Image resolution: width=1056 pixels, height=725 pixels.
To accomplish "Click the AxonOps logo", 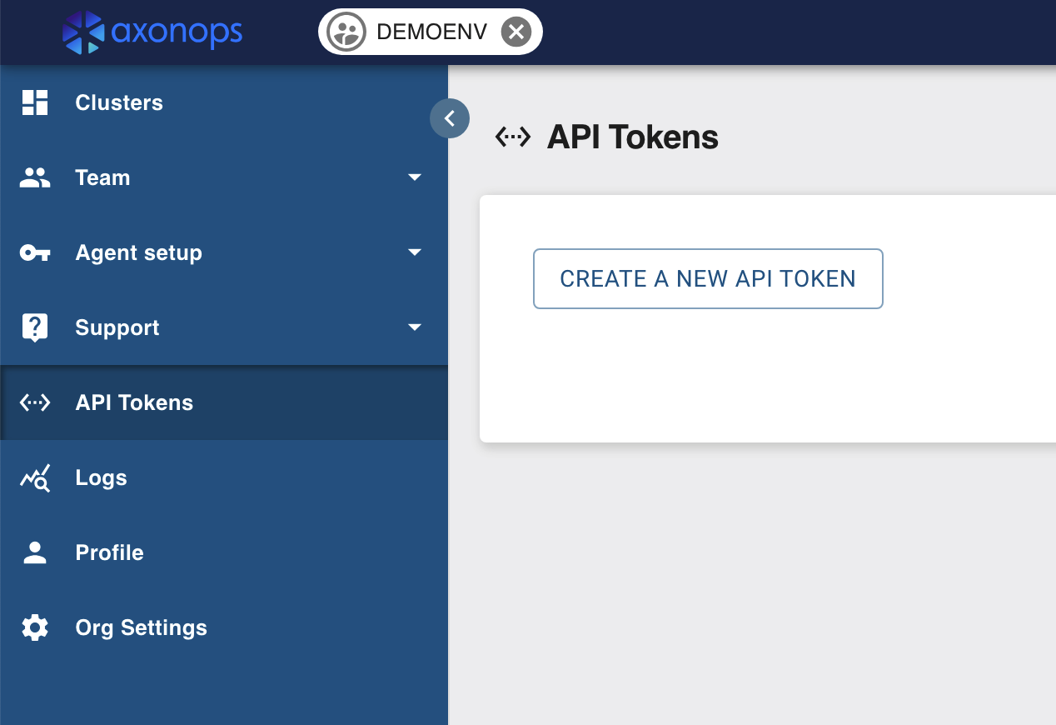I will tap(152, 32).
